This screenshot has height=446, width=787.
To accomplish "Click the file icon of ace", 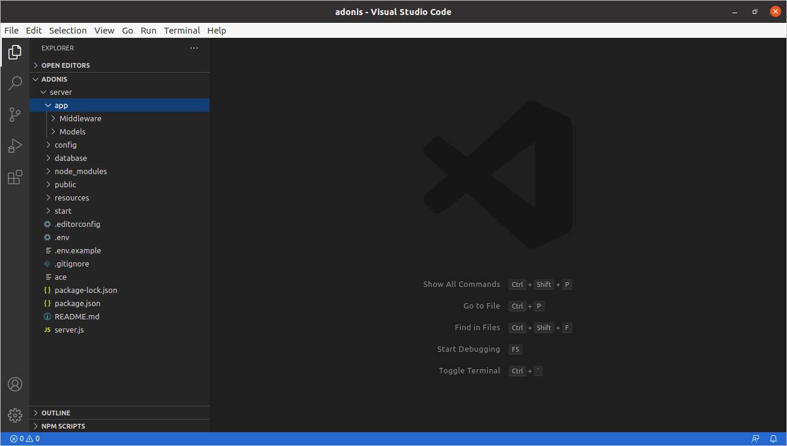I will (x=48, y=277).
